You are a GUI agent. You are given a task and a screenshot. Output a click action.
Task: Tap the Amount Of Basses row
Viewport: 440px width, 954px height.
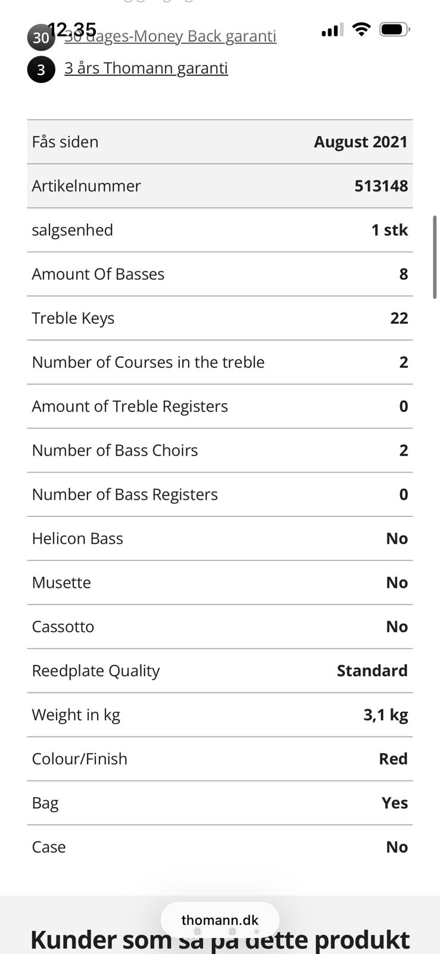coord(220,274)
